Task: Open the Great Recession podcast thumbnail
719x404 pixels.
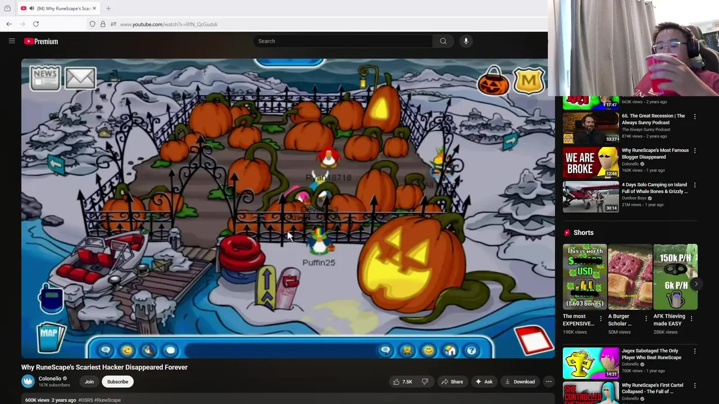Action: [591, 128]
